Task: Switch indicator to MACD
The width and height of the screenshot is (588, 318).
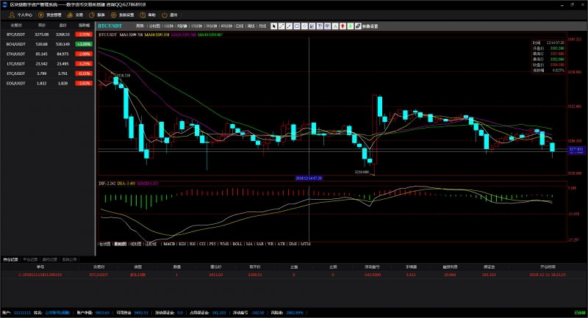Action: click(169, 244)
